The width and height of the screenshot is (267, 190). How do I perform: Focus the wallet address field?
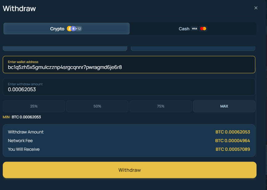tap(129, 65)
